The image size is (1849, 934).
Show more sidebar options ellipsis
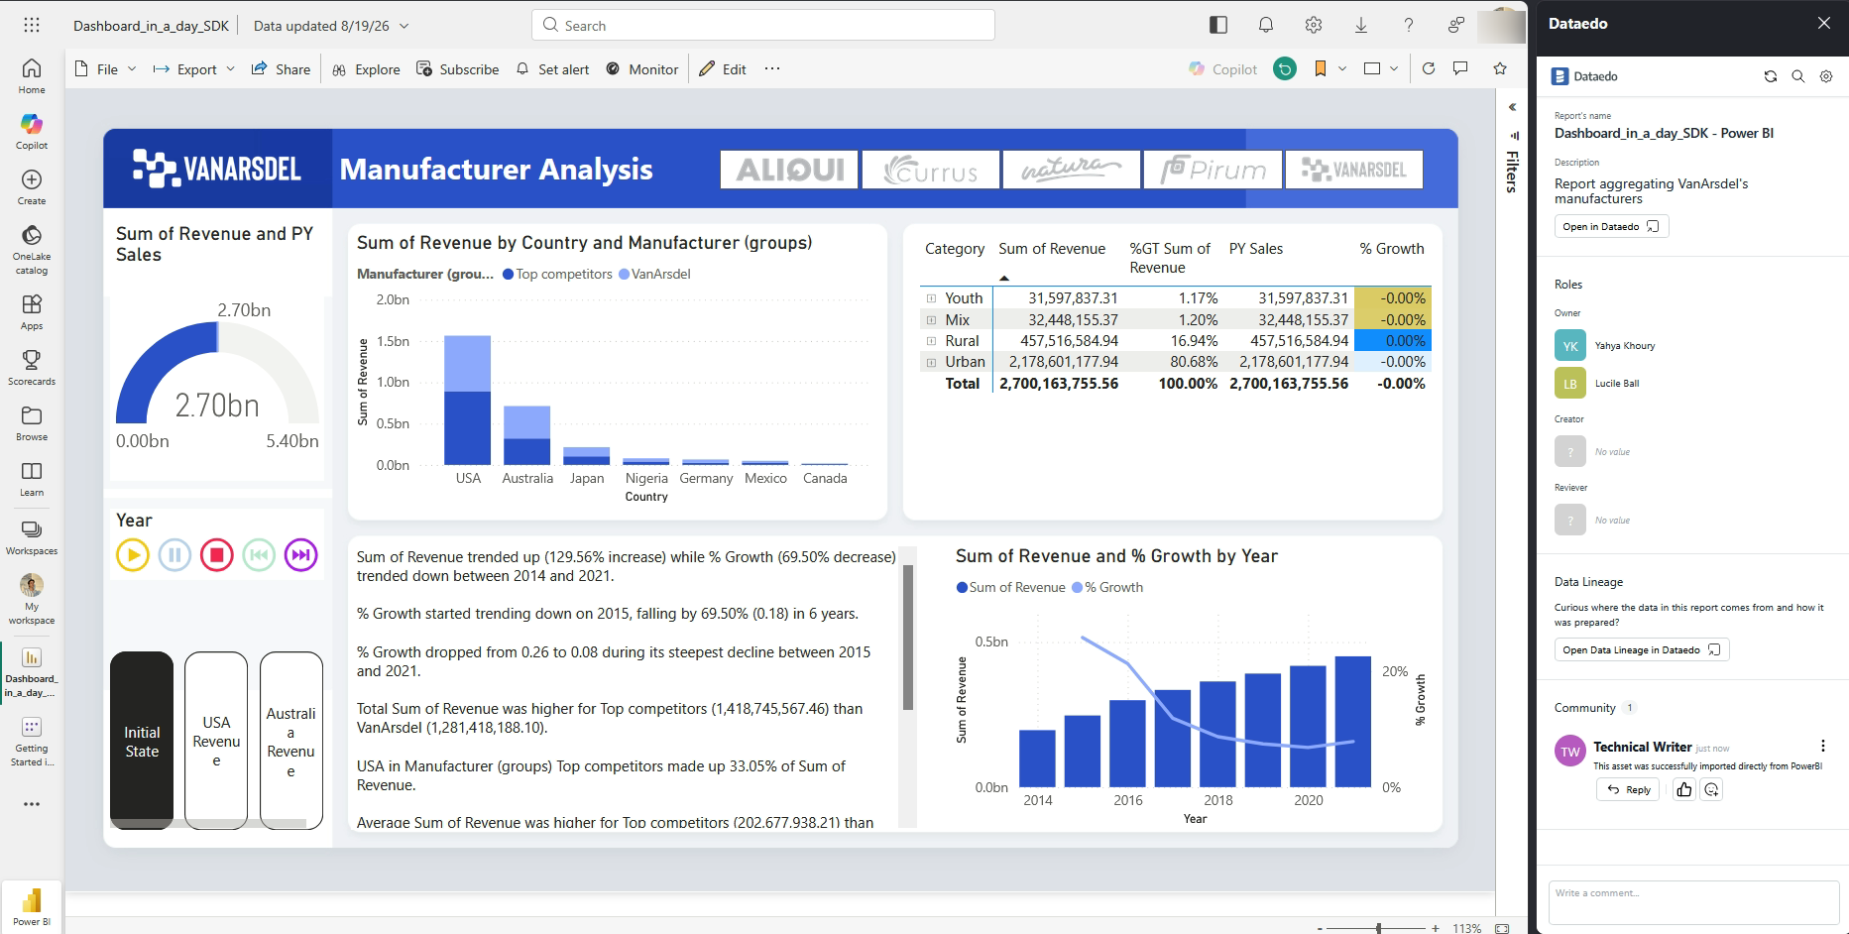[x=32, y=804]
